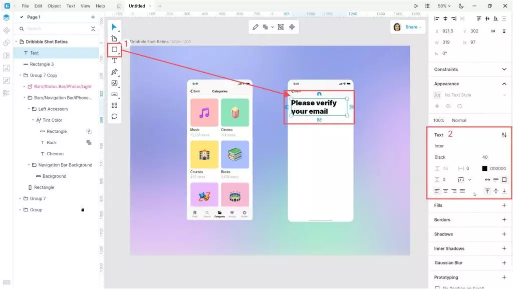Open the Normal blend mode dropdown
The image size is (513, 289).
point(459,120)
